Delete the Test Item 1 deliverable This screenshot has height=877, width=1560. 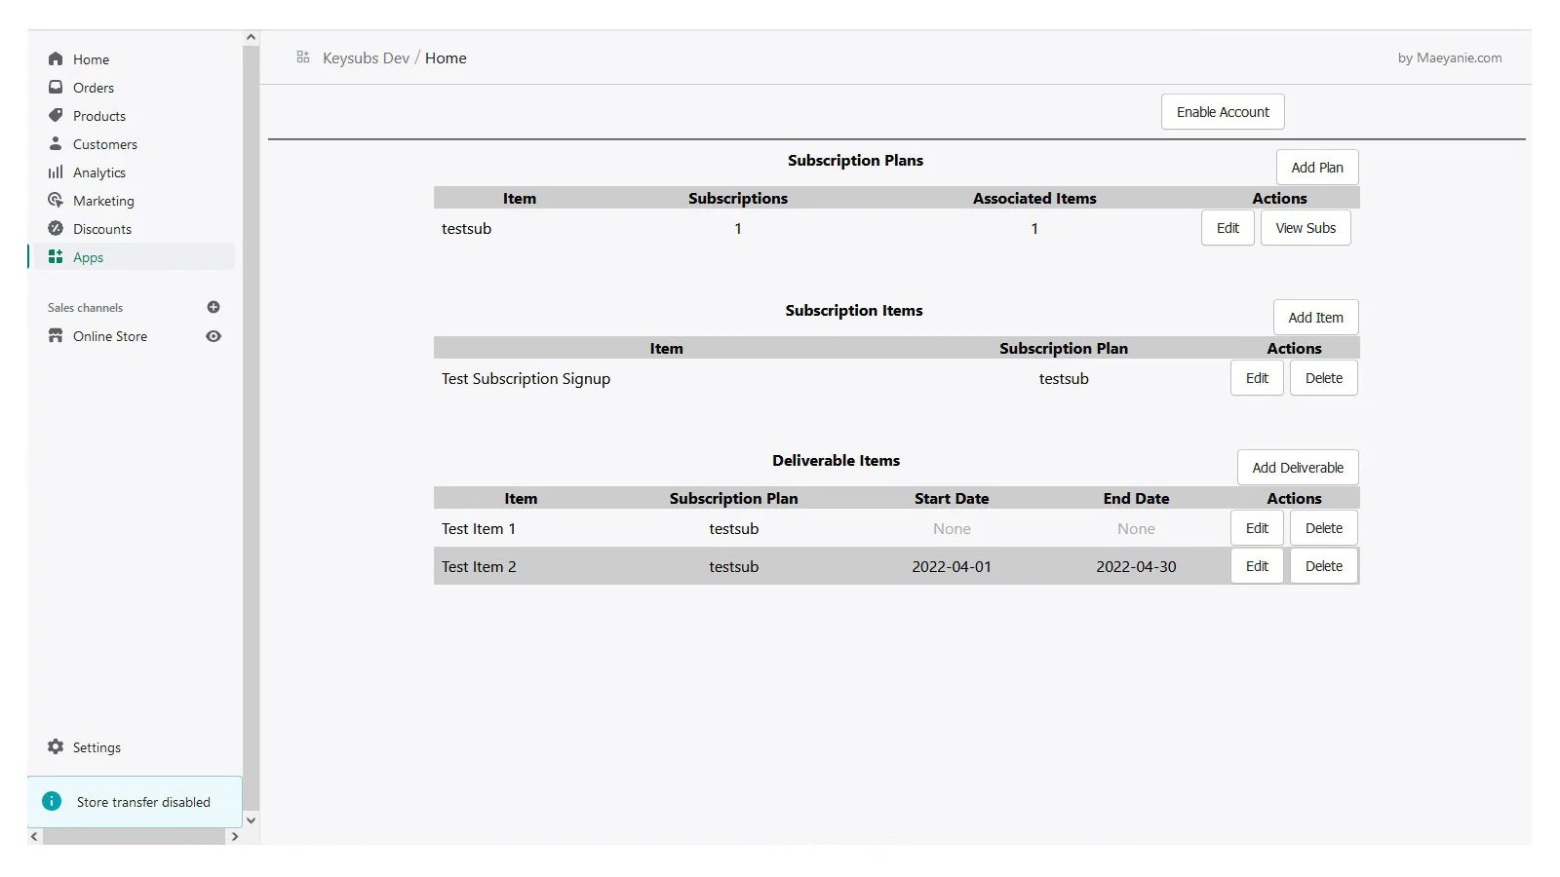(1324, 528)
